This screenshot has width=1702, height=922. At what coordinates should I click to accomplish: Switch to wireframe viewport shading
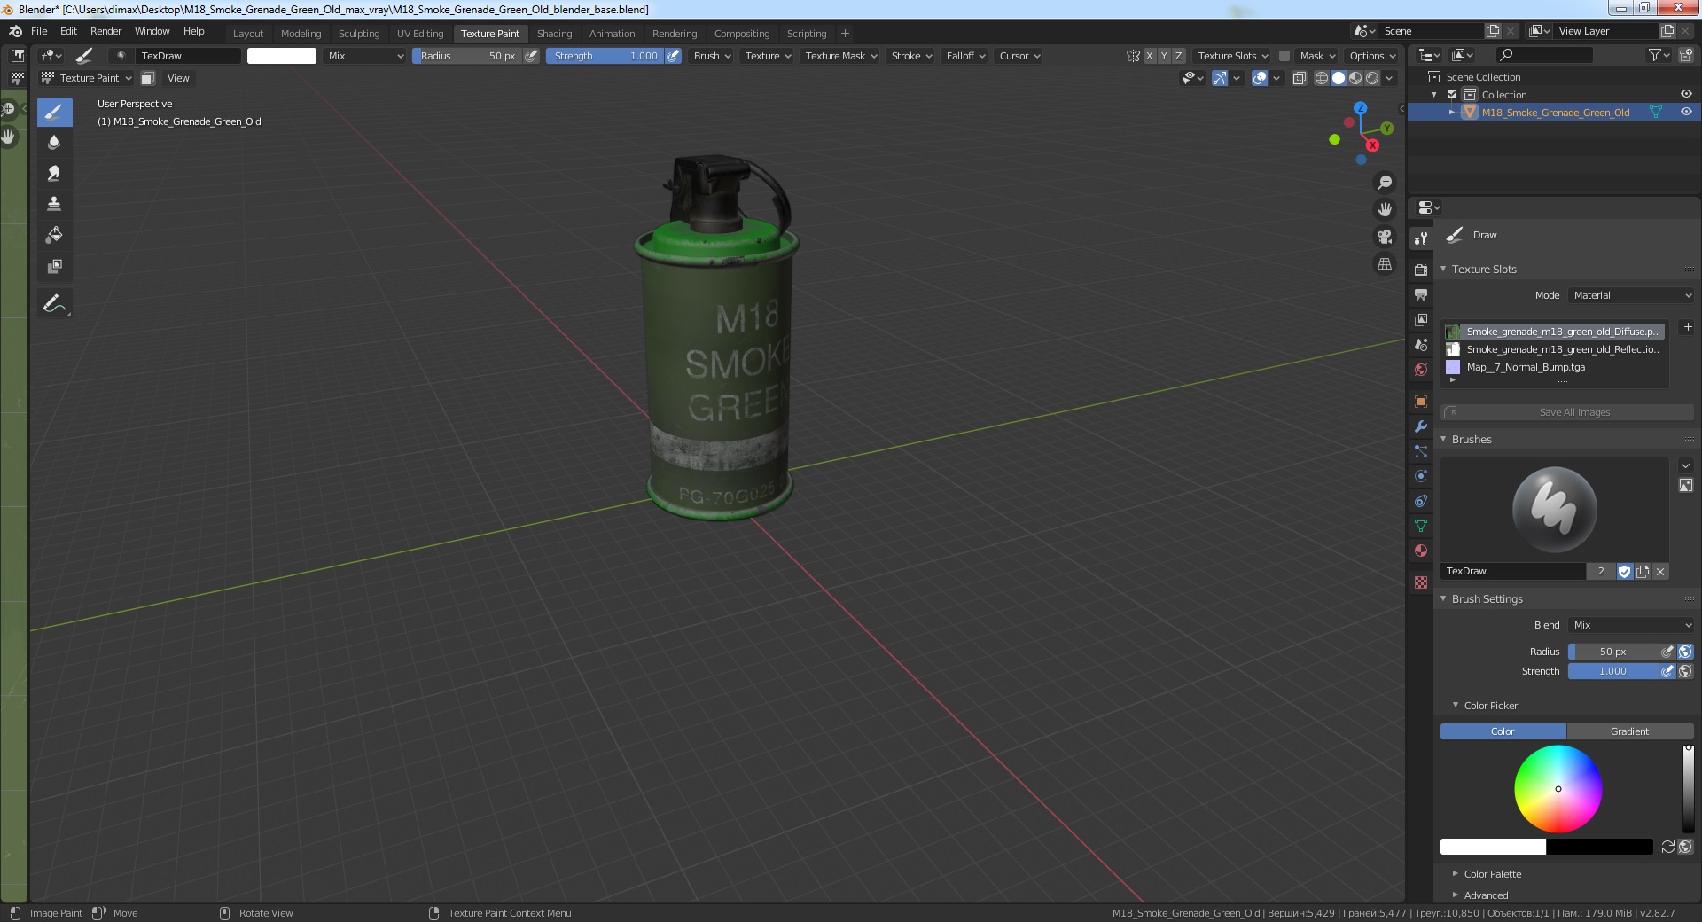pos(1321,78)
